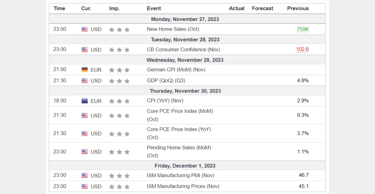Click the Forecast column header
Screen dimensions: 375x194
(262, 8)
